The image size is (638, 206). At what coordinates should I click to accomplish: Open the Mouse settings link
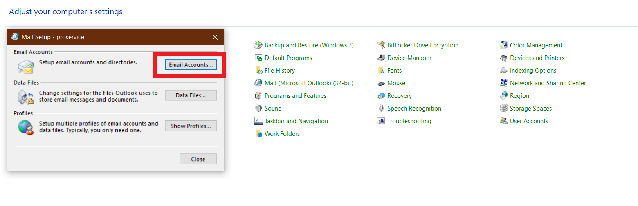396,83
